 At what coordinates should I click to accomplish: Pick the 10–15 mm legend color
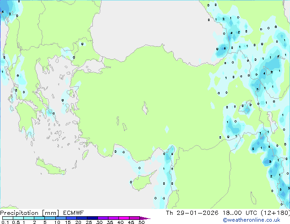point(60,218)
